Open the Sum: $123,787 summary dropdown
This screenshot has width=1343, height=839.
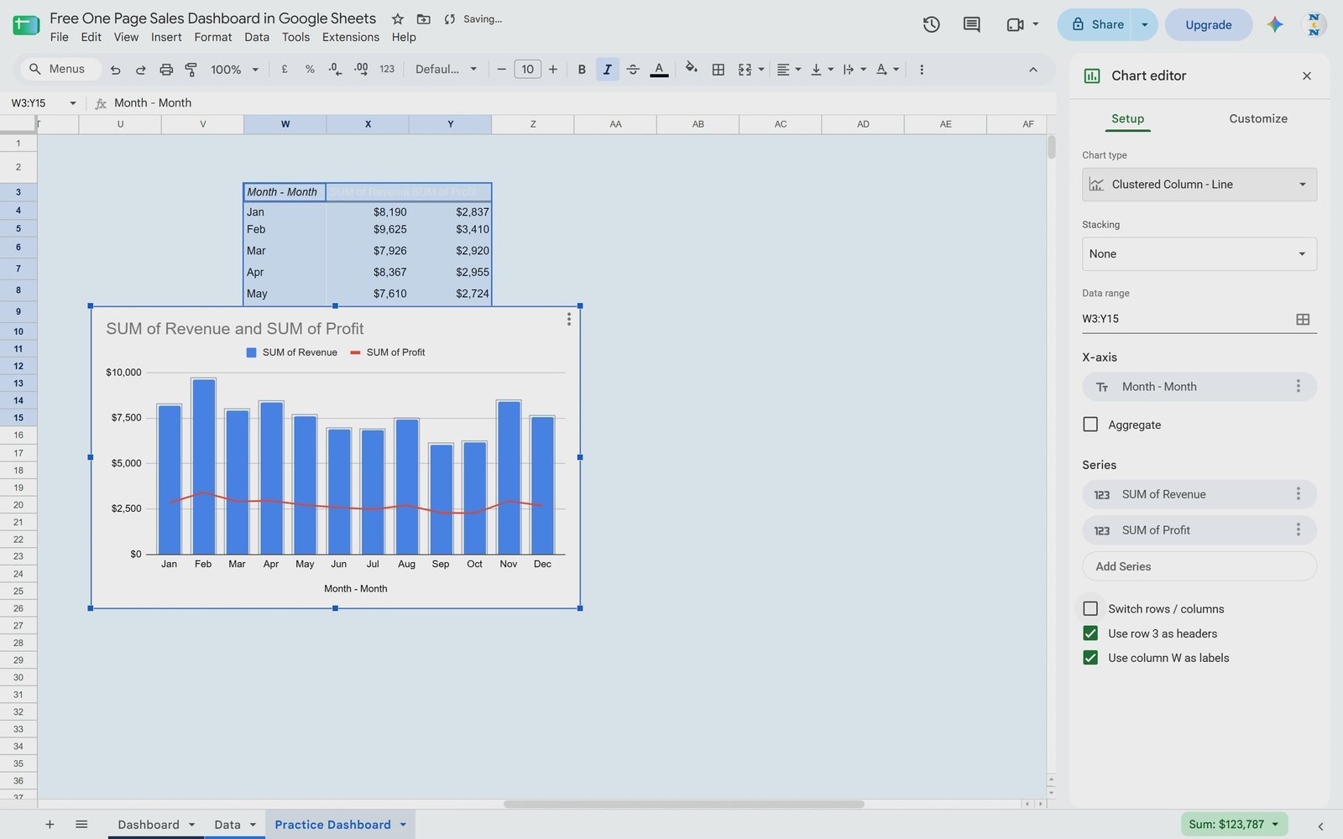1234,824
